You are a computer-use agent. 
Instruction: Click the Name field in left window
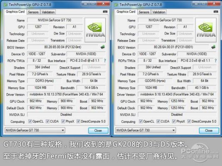pos(55,20)
